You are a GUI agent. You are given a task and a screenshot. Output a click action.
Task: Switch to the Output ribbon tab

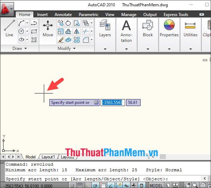(x=150, y=14)
